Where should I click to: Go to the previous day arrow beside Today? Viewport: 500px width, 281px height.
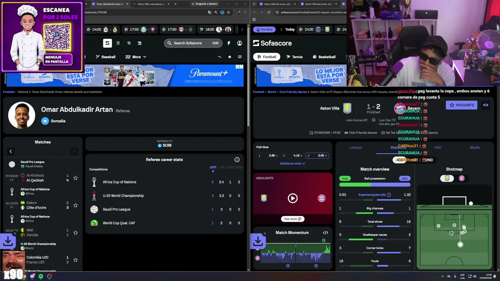pos(281,29)
